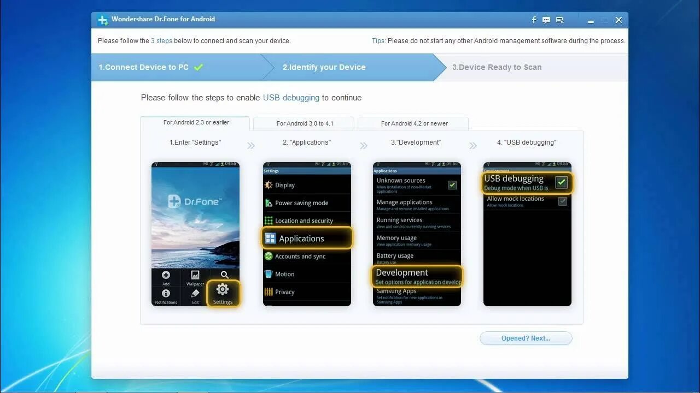Click the USB debugging link text
This screenshot has width=700, height=393.
[291, 98]
